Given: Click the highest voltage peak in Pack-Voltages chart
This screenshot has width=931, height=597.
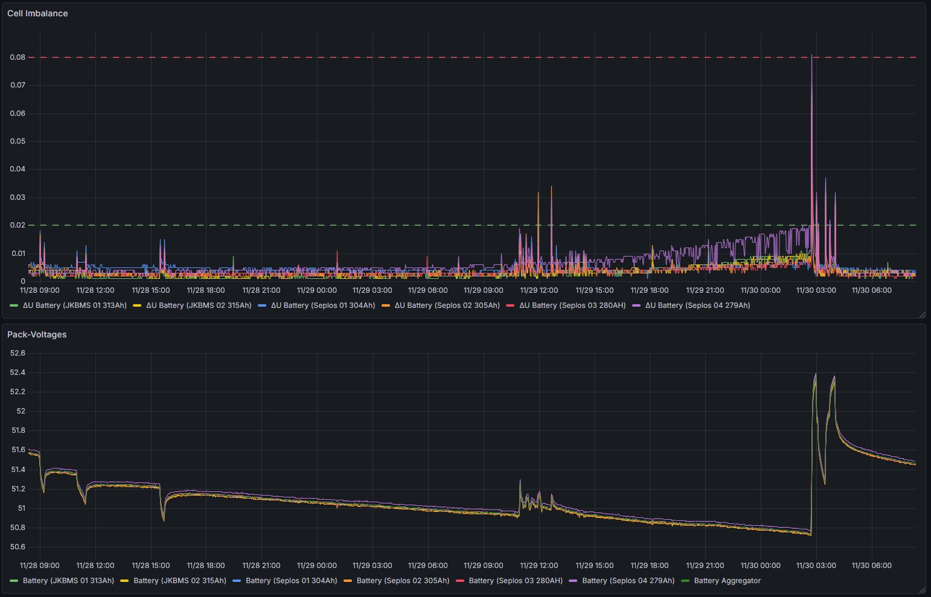Looking at the screenshot, I should (x=816, y=374).
